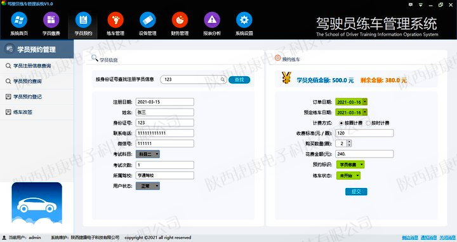This screenshot has width=457, height=242.
Task: Expand the 考试科目 dropdown showing 科目二
Action: click(x=148, y=154)
